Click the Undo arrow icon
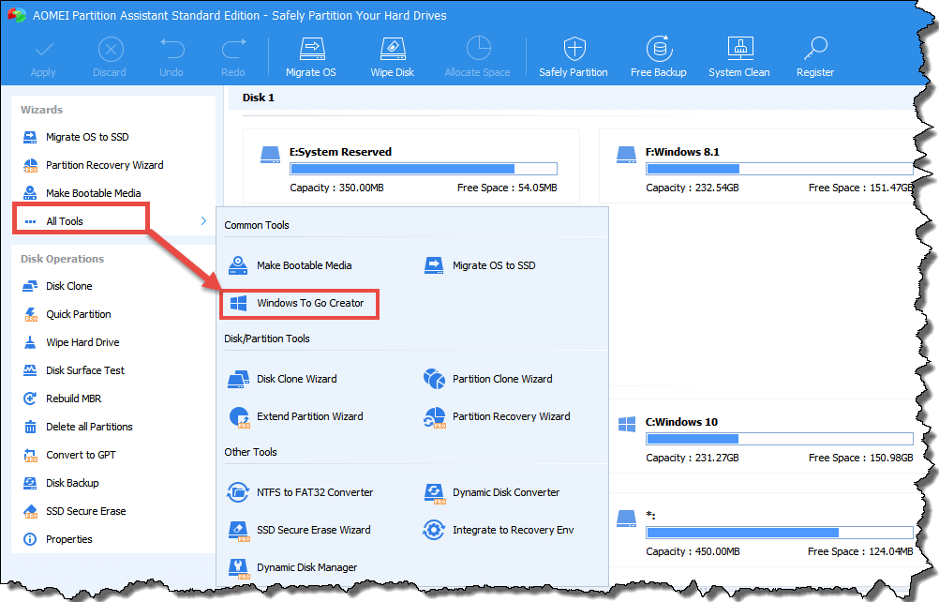 point(171,49)
